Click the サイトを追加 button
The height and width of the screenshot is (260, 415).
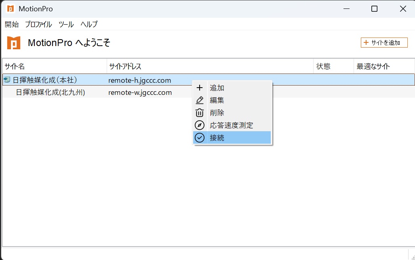click(x=384, y=42)
